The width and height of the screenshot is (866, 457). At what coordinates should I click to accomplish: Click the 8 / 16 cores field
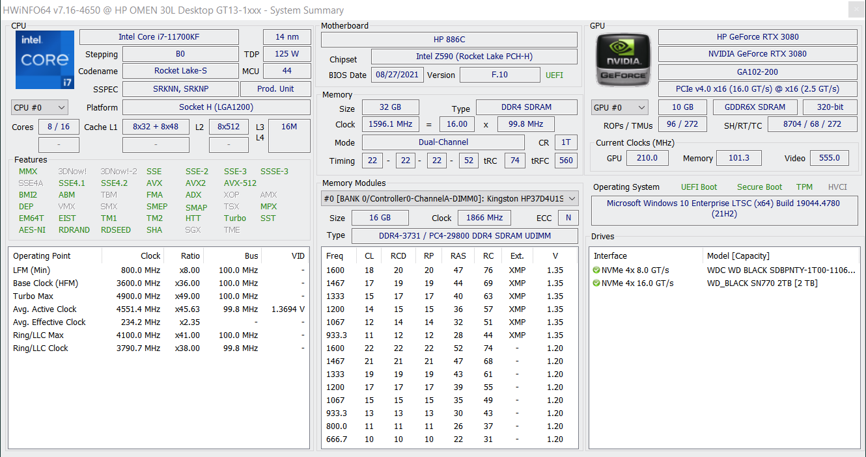[59, 127]
